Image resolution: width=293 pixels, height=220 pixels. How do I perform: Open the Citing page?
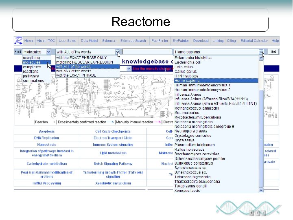[x=231, y=41]
